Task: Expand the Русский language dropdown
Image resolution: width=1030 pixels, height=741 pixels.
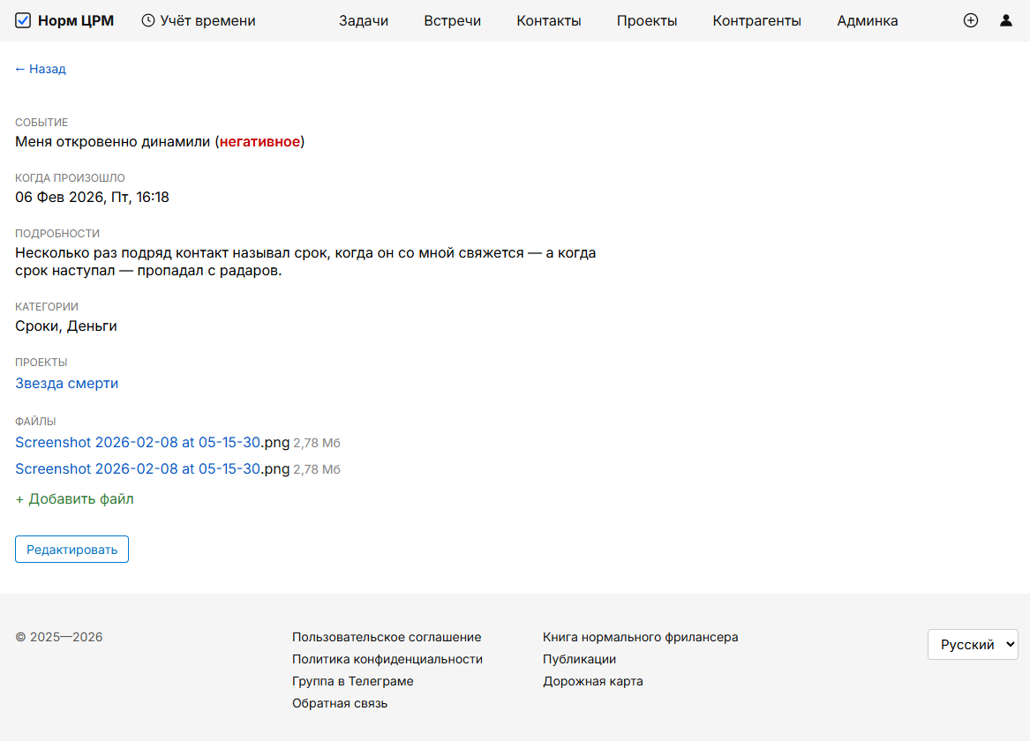Action: point(972,645)
